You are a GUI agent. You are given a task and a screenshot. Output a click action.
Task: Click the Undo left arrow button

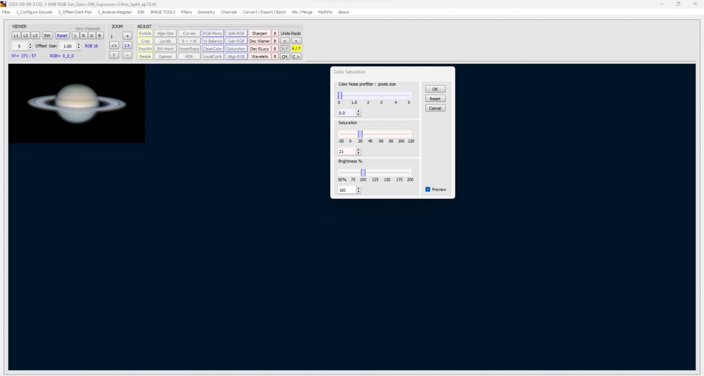pyautogui.click(x=285, y=41)
